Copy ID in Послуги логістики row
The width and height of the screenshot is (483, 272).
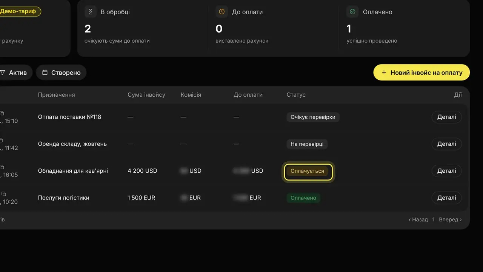3,194
